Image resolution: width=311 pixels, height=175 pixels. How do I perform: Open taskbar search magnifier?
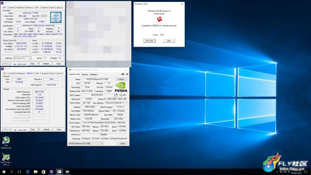12,171
